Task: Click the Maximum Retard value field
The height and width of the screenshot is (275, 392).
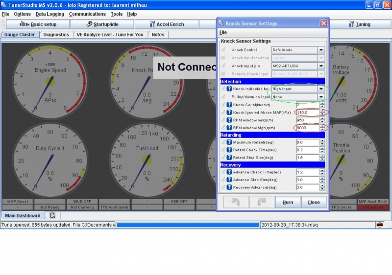Action: [308, 142]
